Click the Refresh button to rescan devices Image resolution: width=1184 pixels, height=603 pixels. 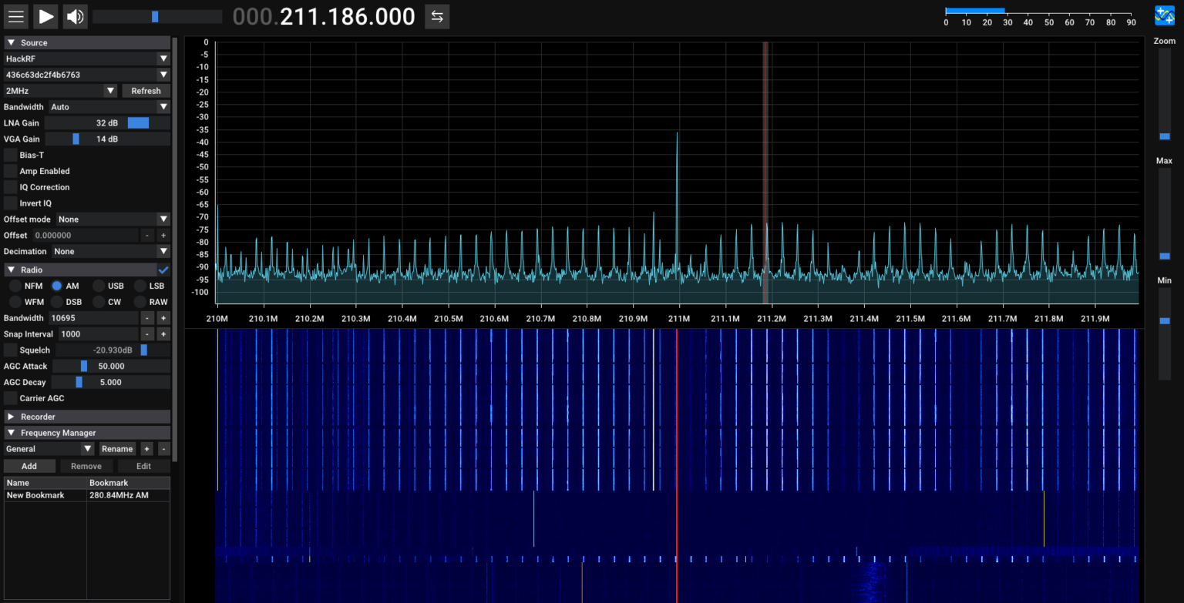(145, 90)
